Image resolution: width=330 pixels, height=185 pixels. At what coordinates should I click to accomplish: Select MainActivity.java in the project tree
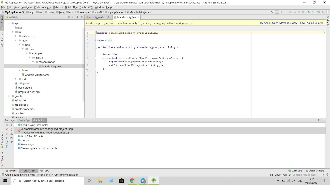[52, 66]
